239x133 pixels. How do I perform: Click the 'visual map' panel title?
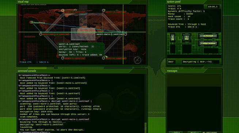(x=23, y=2)
